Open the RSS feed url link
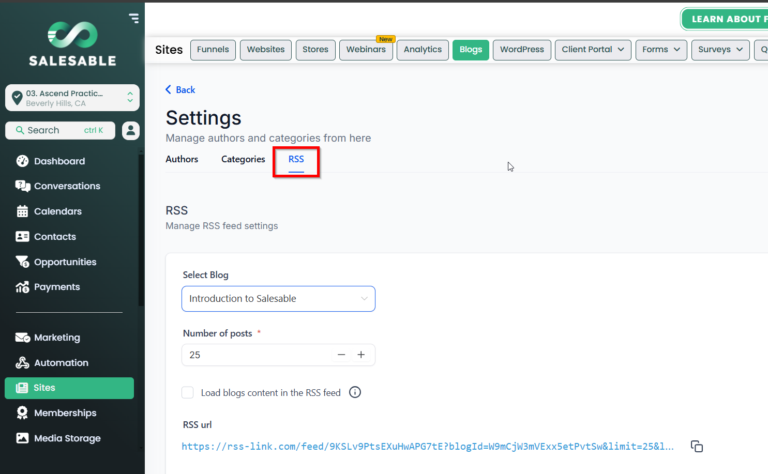Screen dimensions: 768x474 coord(428,447)
